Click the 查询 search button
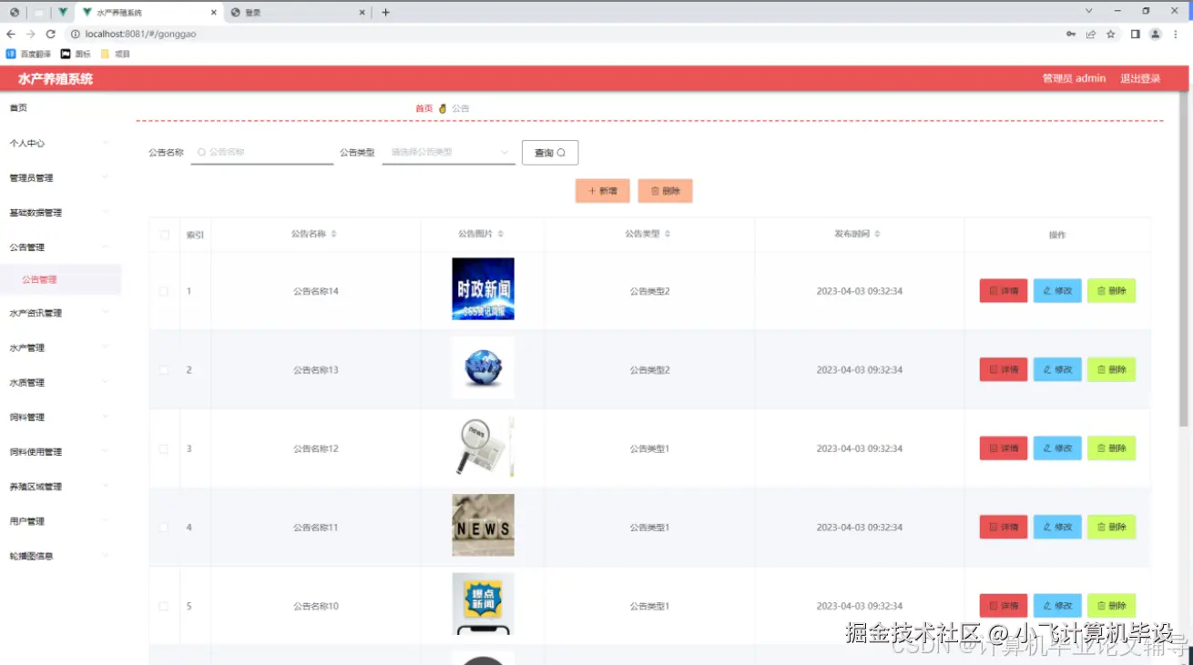Screen dimensions: 1193x665 550,153
